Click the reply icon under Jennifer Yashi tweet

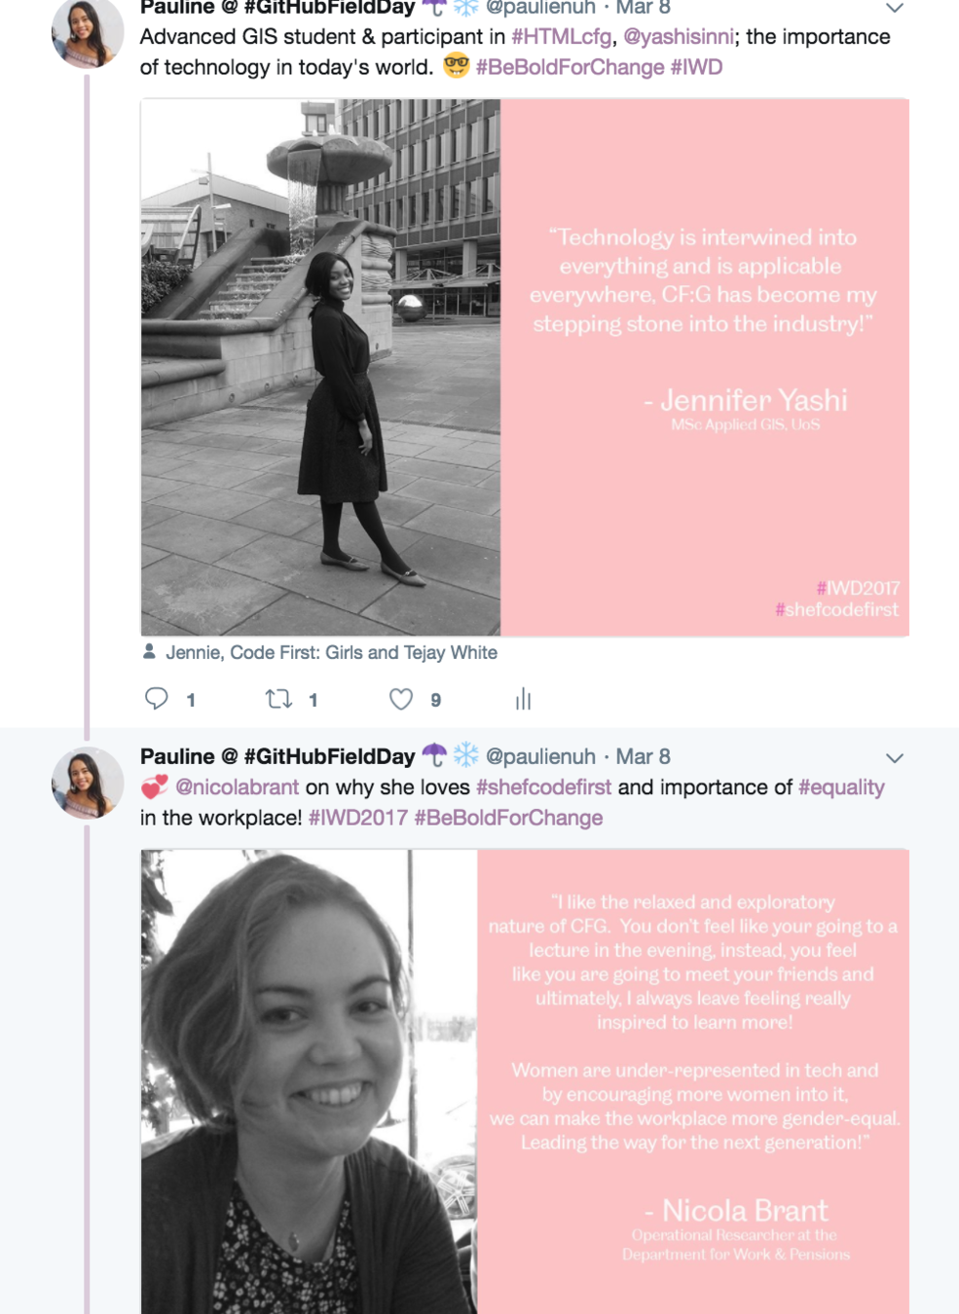157,699
